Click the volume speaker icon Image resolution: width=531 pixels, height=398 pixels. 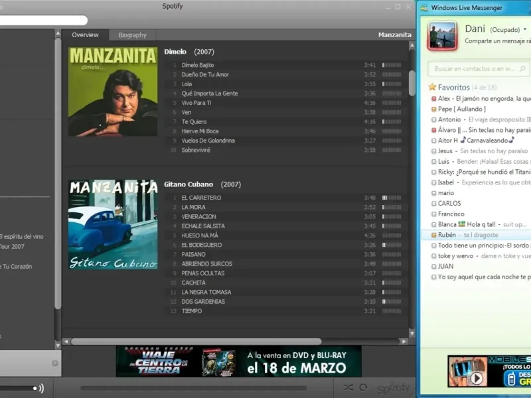click(x=41, y=388)
